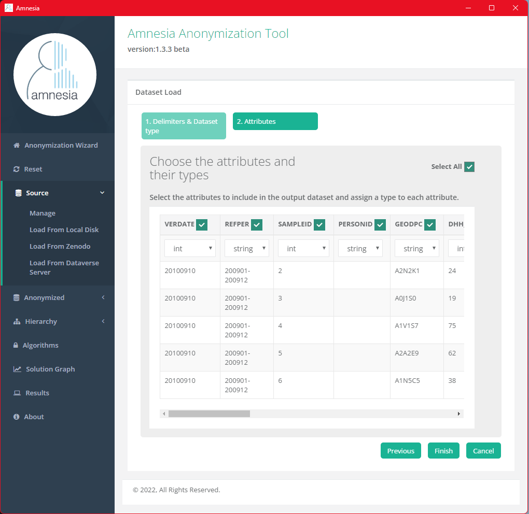The width and height of the screenshot is (529, 514).
Task: Click the lock icon beside Algorithms
Action: [16, 345]
